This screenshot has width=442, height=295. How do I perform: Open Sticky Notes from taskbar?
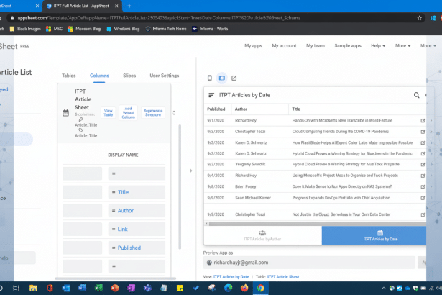click(180, 288)
